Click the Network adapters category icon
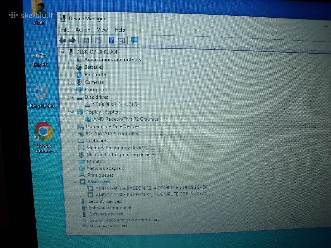 tap(82, 168)
